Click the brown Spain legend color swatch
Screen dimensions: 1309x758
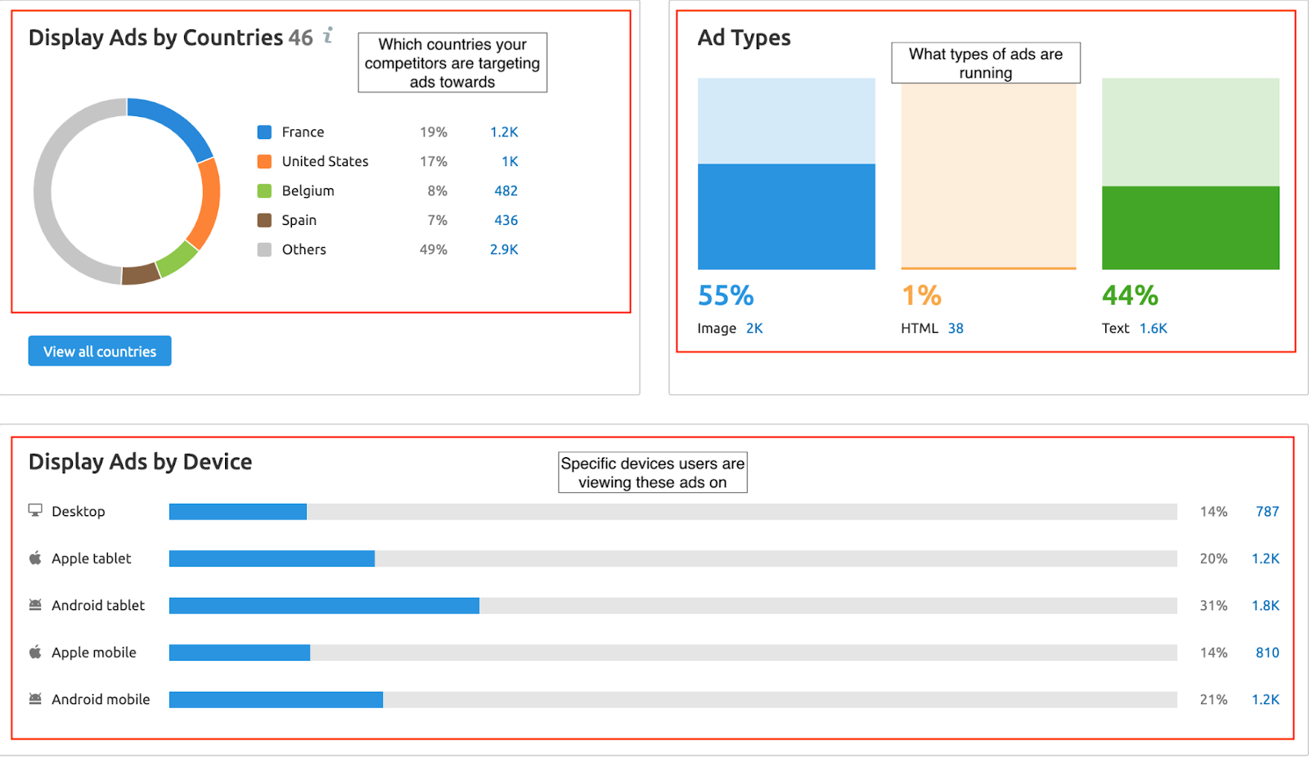pos(264,220)
